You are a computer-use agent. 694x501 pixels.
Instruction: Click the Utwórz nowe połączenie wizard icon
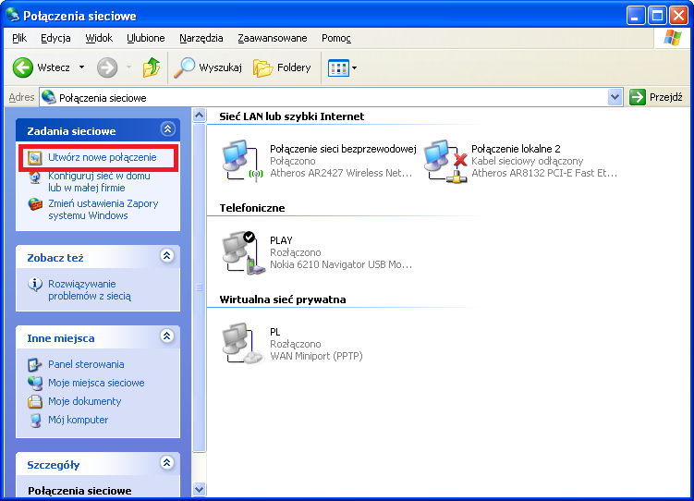coord(34,157)
